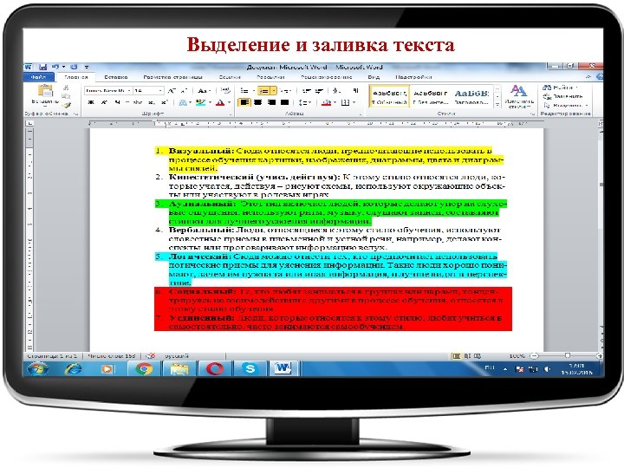
Task: Open the numbering list dropdown arrow
Action: pos(273,91)
